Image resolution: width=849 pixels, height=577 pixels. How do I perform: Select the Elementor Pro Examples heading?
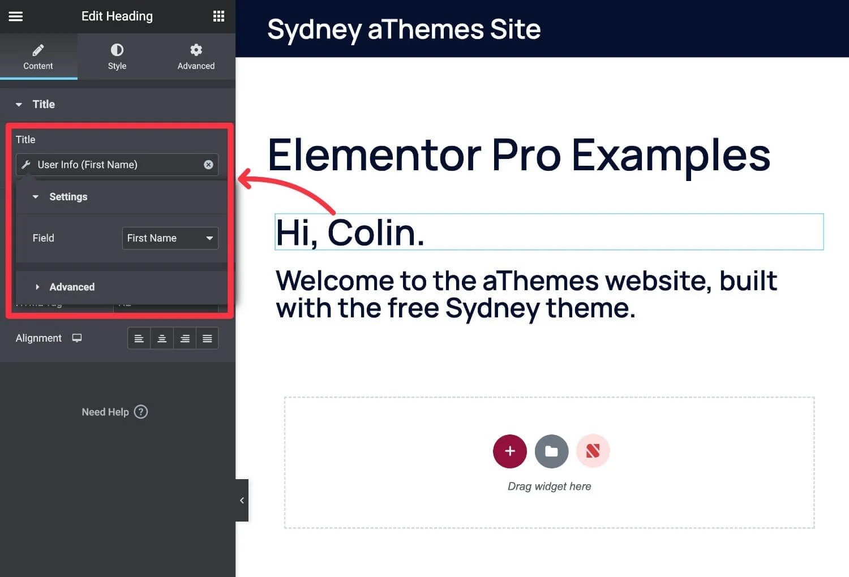tap(518, 154)
